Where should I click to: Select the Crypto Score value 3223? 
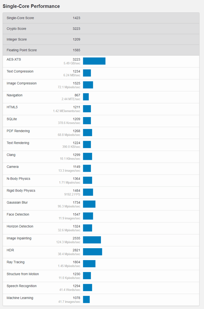point(77,29)
